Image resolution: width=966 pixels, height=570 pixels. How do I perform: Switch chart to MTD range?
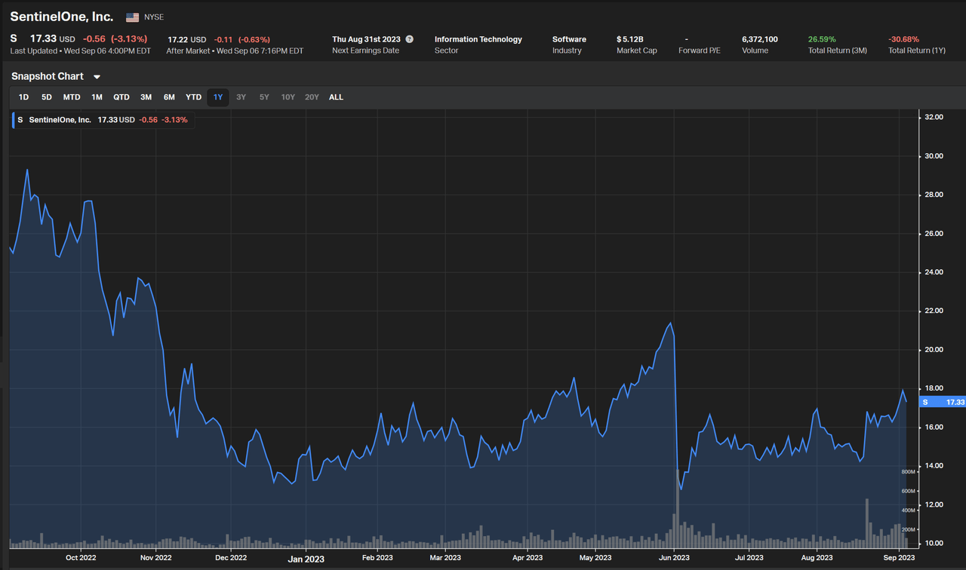point(72,97)
